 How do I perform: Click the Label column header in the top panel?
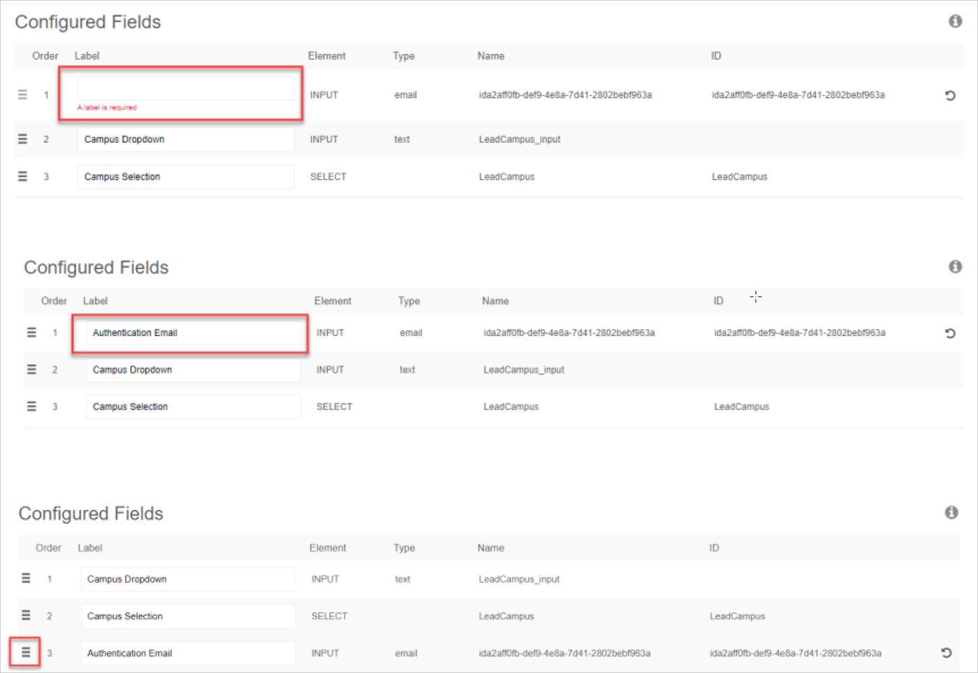click(x=87, y=56)
